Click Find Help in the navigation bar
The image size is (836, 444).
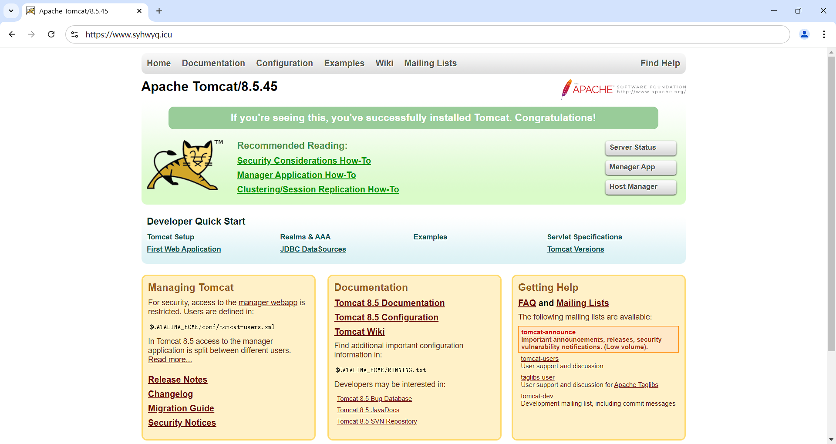(x=660, y=63)
